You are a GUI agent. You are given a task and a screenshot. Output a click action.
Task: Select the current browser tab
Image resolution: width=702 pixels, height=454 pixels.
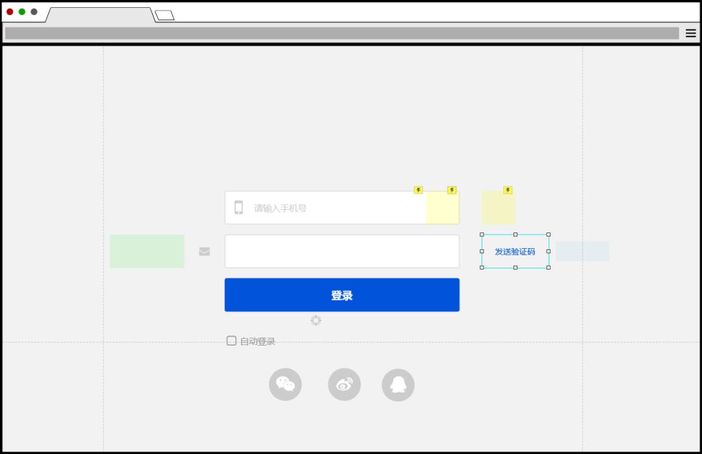tap(100, 15)
